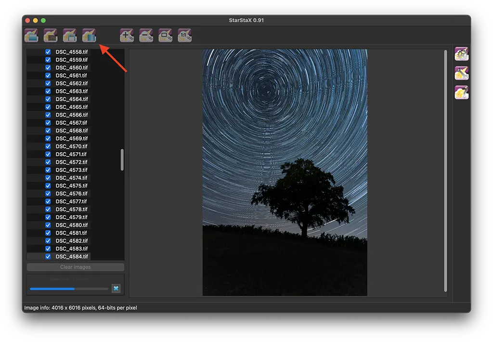Open blending settings gear icon
493x342 pixels.
[x=462, y=54]
